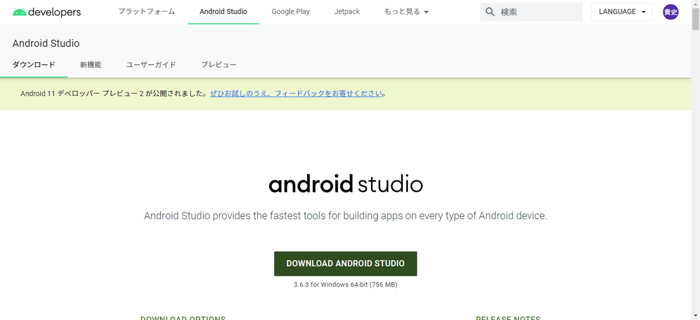This screenshot has width=700, height=320.
Task: Click the Android developers logo
Action: click(47, 12)
